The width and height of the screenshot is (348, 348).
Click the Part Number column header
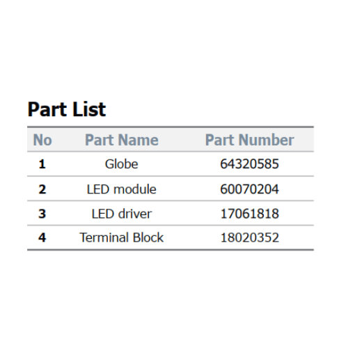click(x=250, y=140)
